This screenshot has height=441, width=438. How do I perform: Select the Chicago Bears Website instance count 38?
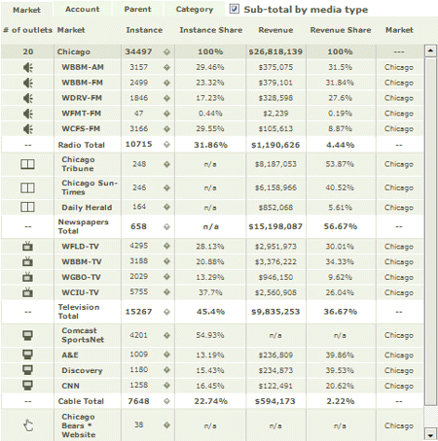139,424
